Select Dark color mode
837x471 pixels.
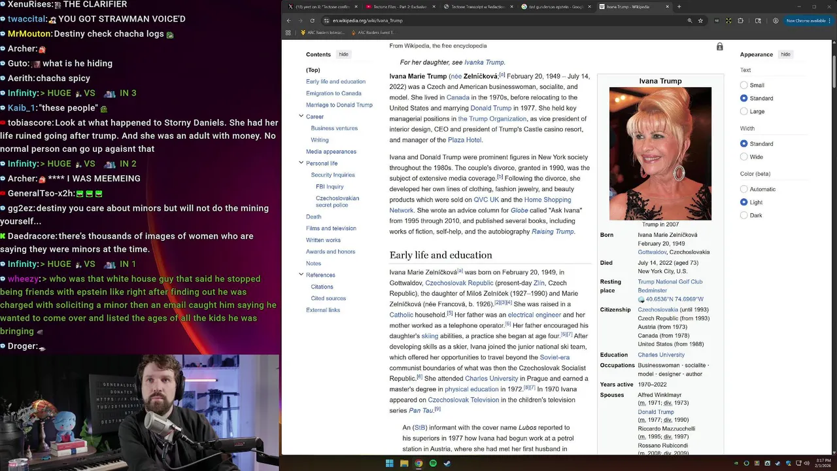(x=743, y=215)
